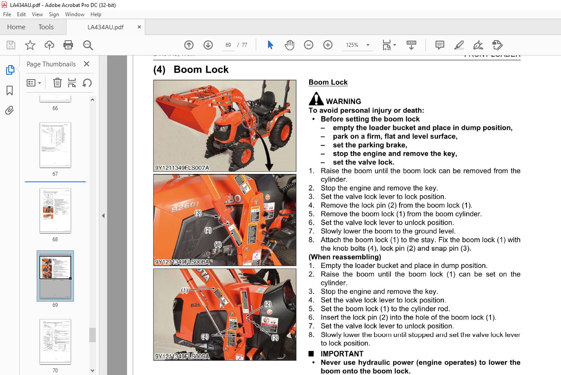Open the Sign menu
Image resolution: width=561 pixels, height=375 pixels.
click(54, 14)
